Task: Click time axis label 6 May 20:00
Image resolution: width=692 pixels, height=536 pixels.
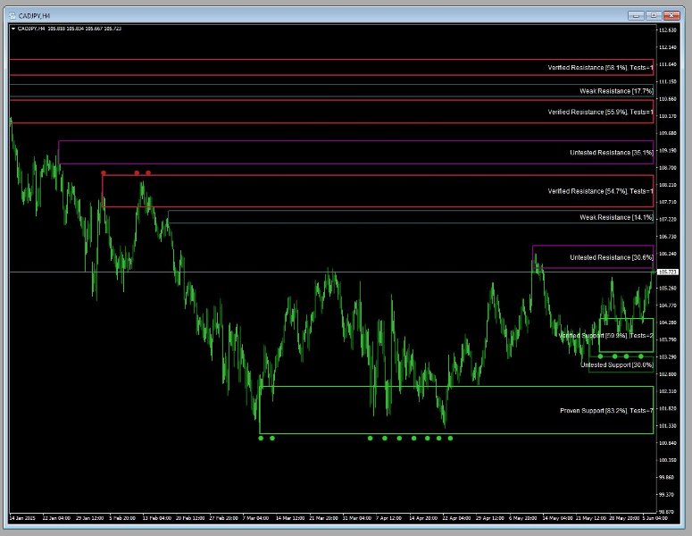Action: 523,518
